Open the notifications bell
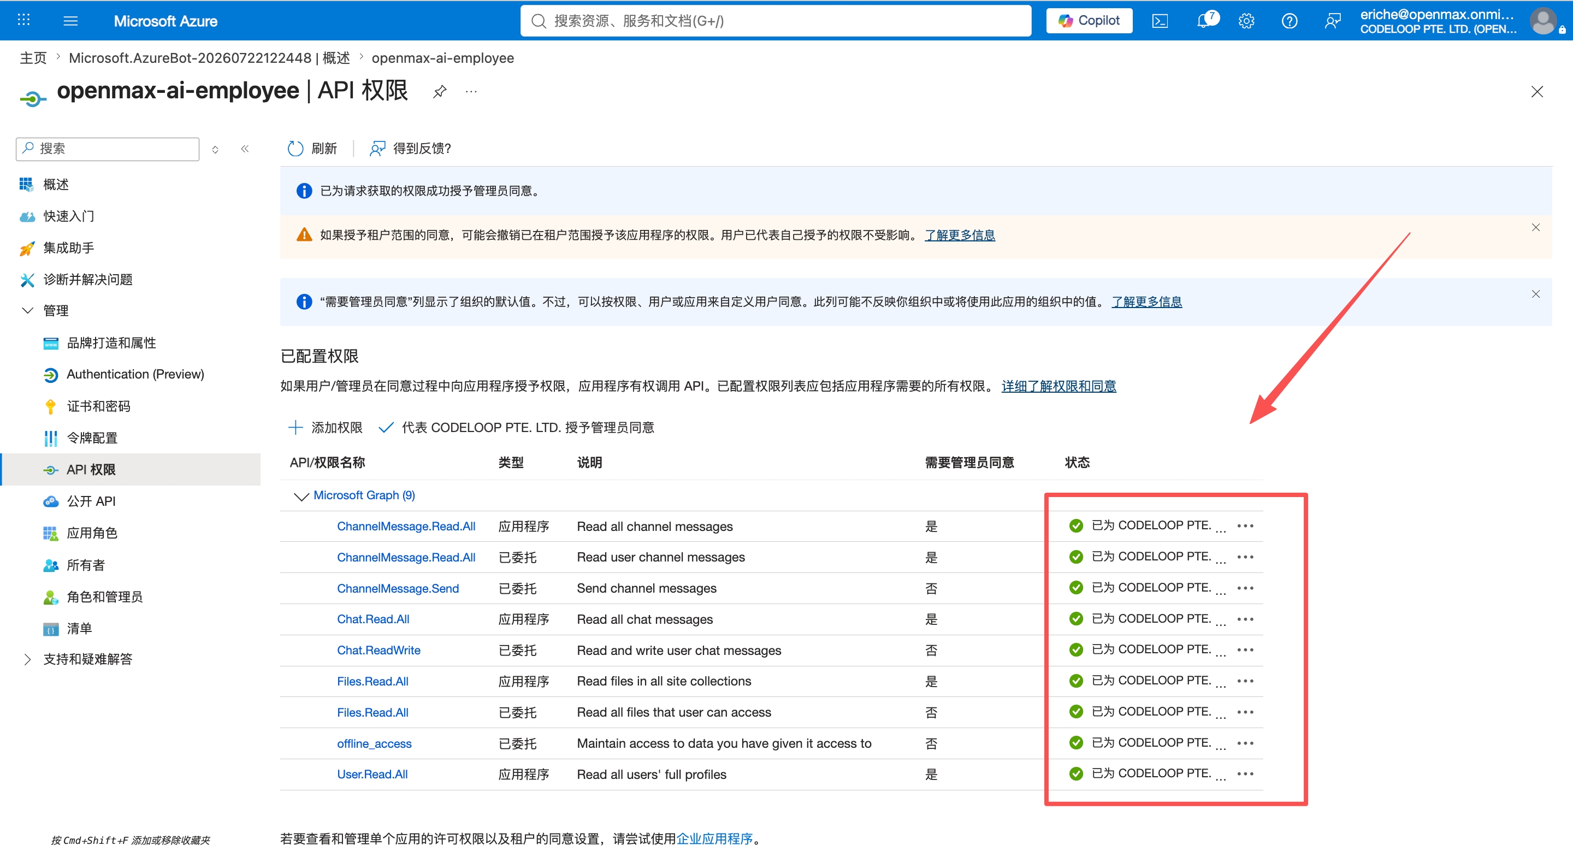 1205,20
